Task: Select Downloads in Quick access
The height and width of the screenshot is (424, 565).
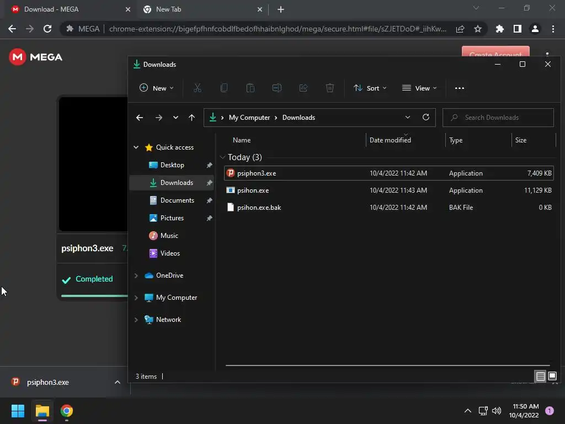Action: [172, 182]
